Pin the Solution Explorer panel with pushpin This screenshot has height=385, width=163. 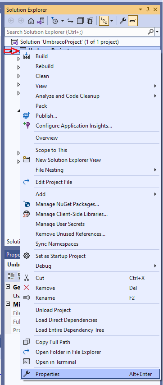tap(148, 9)
